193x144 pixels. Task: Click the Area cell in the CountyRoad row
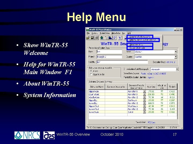[x=151, y=94]
